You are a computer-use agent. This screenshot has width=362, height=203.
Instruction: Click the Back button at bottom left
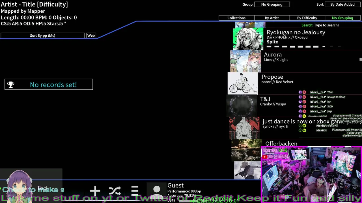coord(43,188)
